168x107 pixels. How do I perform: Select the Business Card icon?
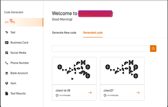(x=7, y=42)
